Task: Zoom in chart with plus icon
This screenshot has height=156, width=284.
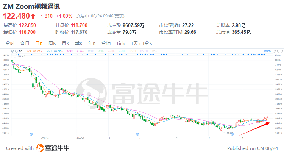Action: [282, 51]
